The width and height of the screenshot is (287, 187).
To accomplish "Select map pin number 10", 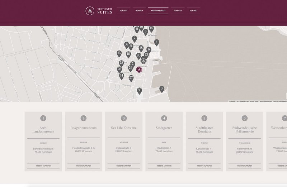I will (128, 55).
